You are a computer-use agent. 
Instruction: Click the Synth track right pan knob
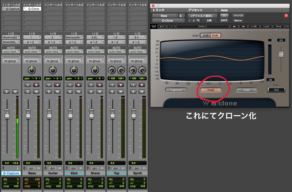[142, 70]
